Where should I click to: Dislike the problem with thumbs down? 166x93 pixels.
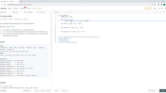coord(11,19)
